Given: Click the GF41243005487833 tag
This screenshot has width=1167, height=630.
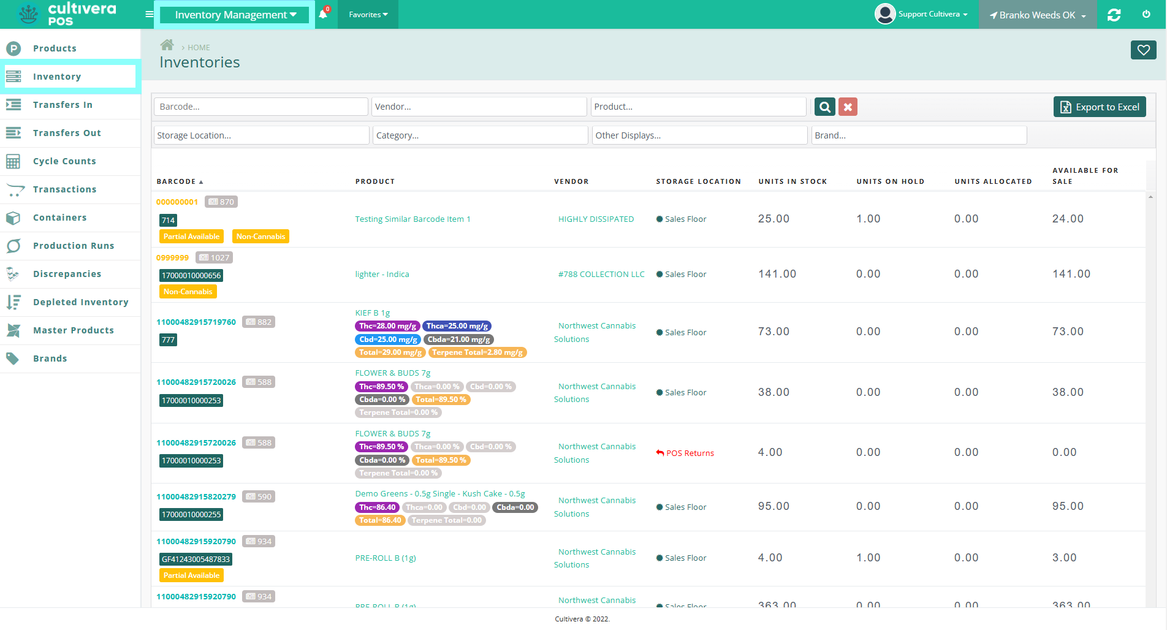Looking at the screenshot, I should click(x=196, y=559).
